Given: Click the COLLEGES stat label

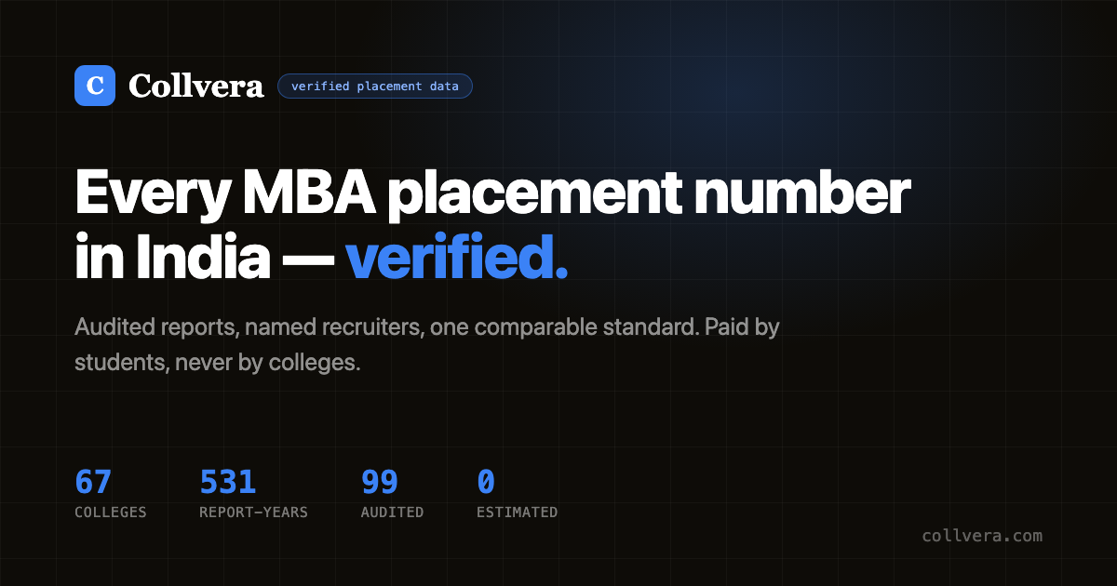Looking at the screenshot, I should click(x=111, y=513).
